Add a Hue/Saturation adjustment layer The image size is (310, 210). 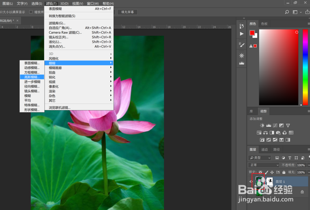click(259, 133)
